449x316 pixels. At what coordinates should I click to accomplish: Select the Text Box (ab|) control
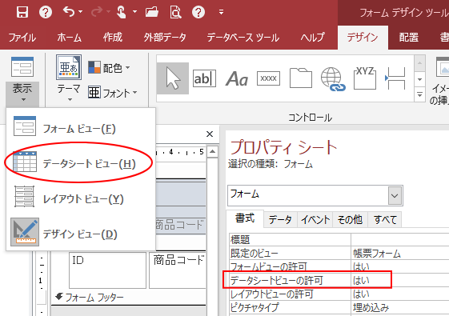pos(204,78)
